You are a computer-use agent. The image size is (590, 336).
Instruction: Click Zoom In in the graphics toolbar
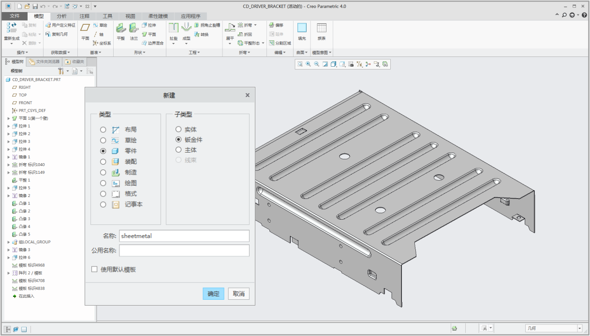[x=308, y=64]
